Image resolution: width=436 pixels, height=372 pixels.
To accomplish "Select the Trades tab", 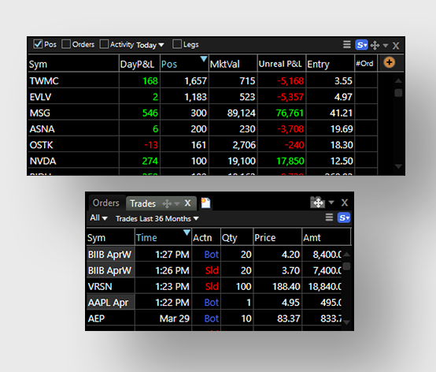I will click(143, 203).
